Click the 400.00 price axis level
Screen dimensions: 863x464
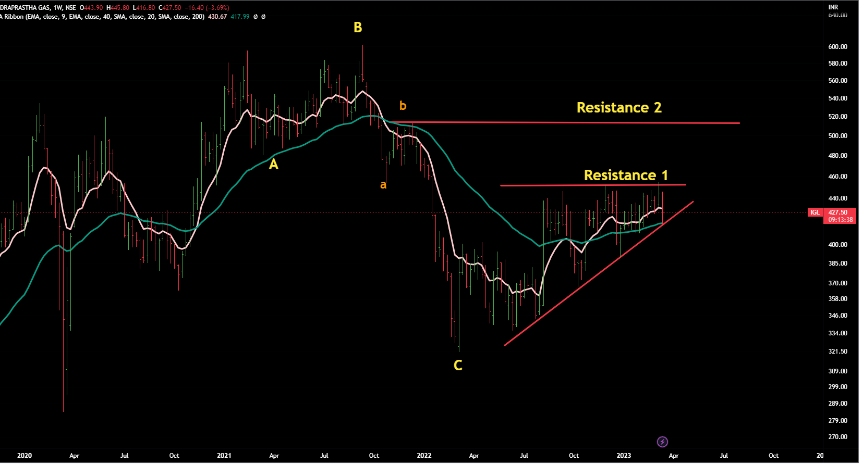coord(837,245)
